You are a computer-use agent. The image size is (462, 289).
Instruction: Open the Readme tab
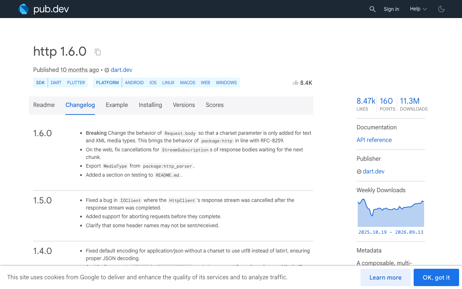(x=44, y=105)
